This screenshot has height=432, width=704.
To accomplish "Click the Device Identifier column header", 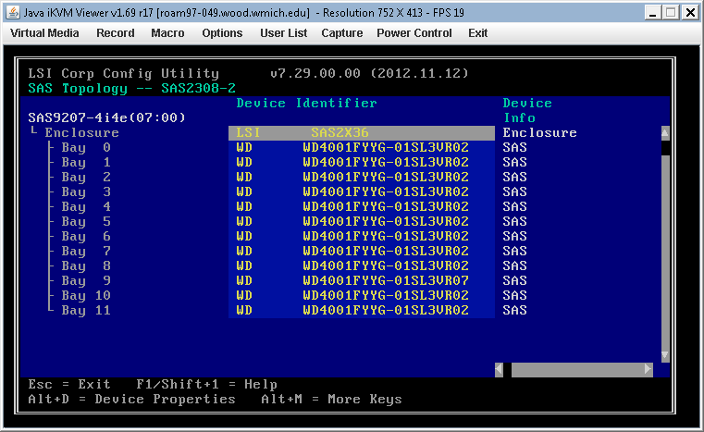I will 306,104.
